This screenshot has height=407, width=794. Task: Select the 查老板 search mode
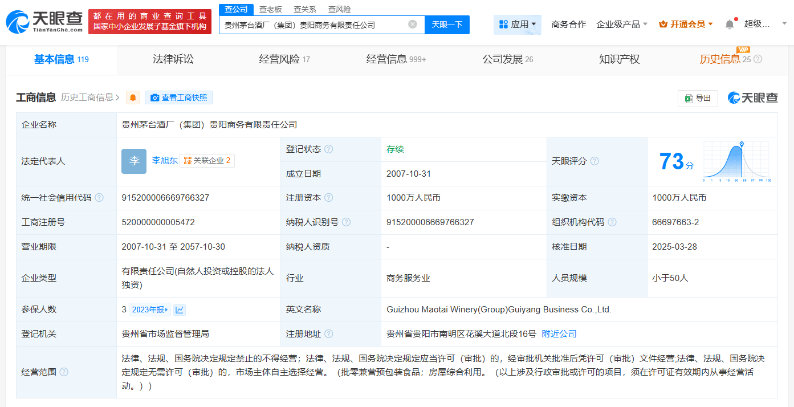(270, 9)
